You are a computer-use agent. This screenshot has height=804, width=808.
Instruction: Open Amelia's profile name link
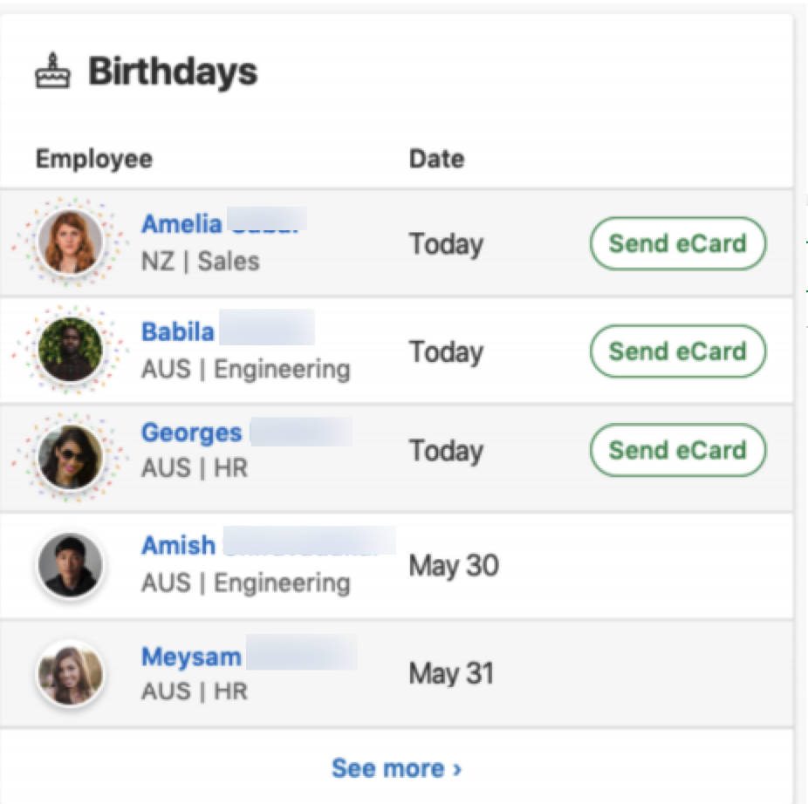(180, 224)
